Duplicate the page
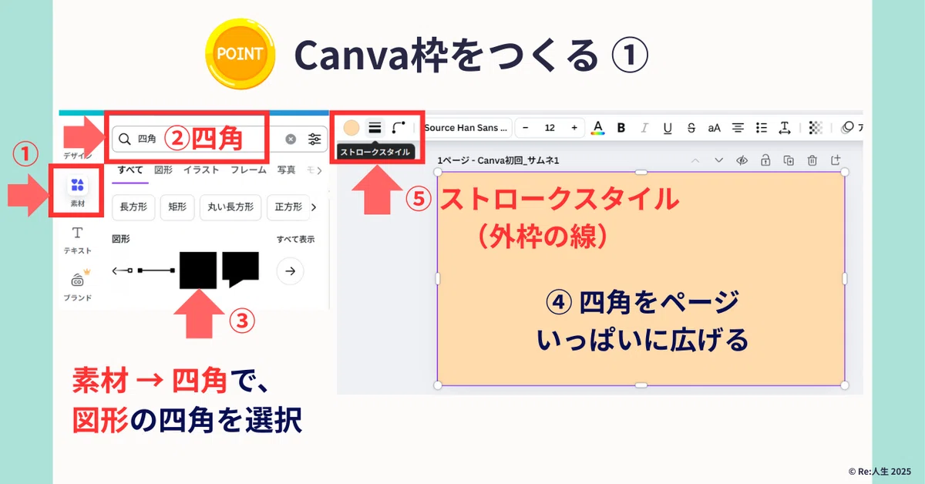The width and height of the screenshot is (925, 484). tap(789, 160)
